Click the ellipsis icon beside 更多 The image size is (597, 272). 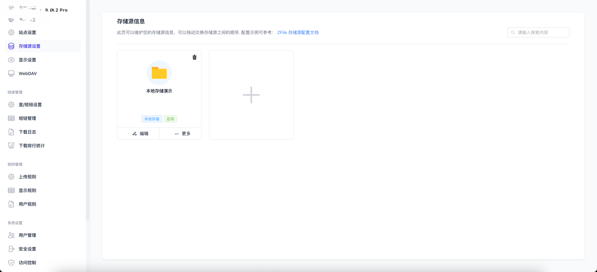tap(177, 134)
